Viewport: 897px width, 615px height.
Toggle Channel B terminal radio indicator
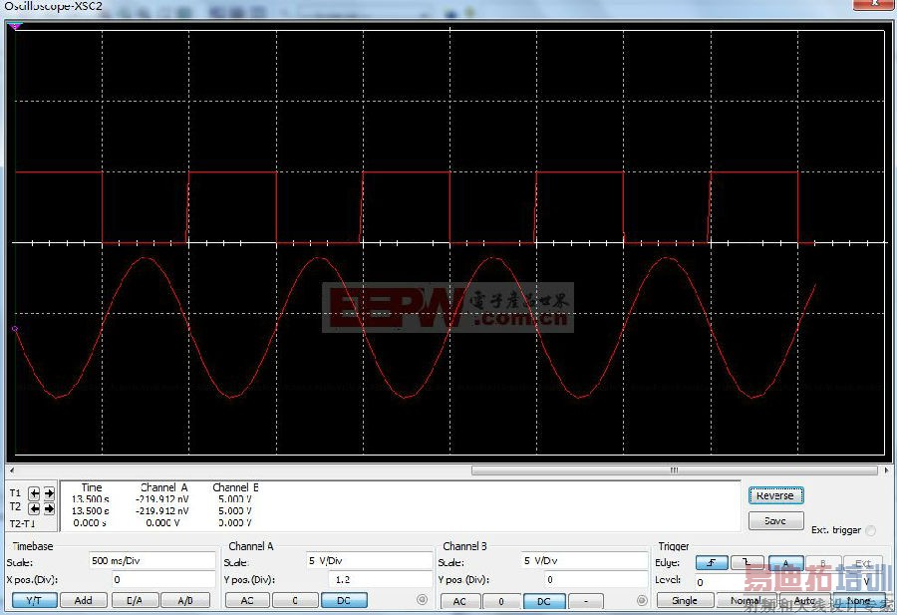pos(642,601)
